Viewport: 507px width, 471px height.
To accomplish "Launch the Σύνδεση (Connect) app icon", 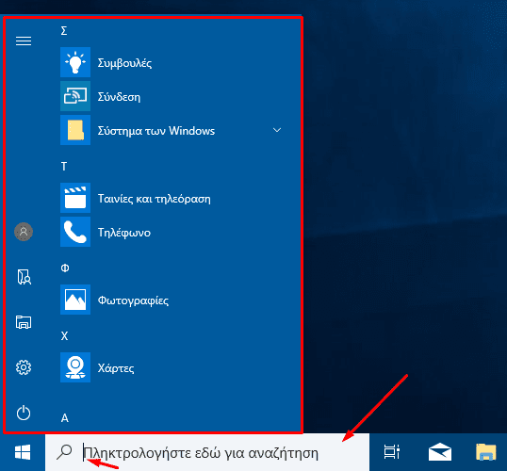I will coord(75,96).
